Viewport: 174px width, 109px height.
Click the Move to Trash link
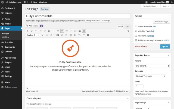(x=141, y=46)
